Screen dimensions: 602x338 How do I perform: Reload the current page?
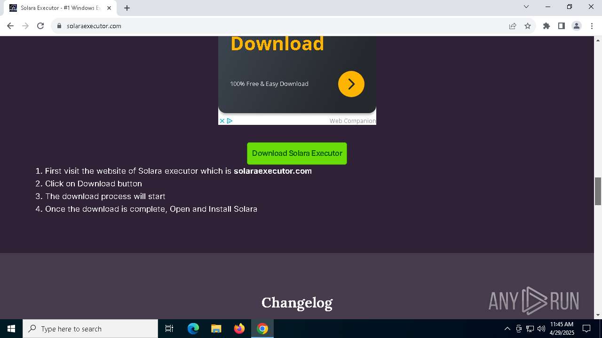point(40,26)
